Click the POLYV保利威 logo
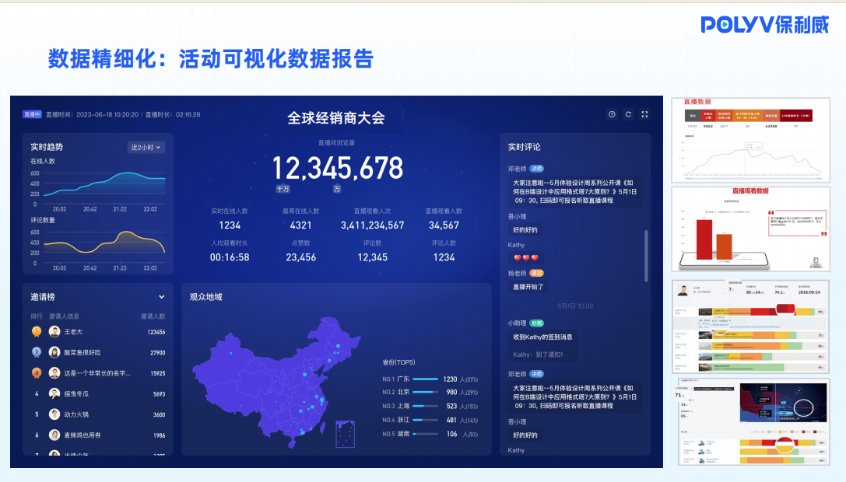 [x=765, y=25]
